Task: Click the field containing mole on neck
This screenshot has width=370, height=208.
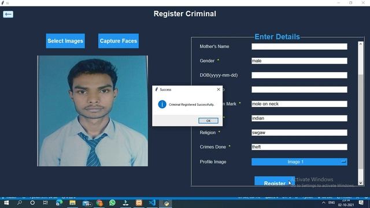Action: (299, 104)
